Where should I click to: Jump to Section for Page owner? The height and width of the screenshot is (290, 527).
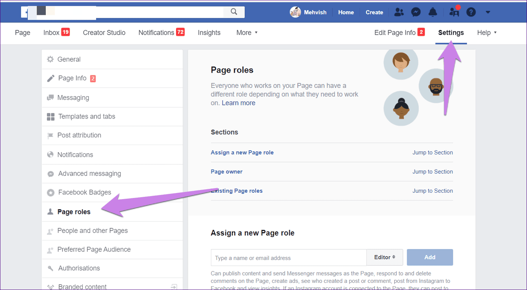point(433,172)
